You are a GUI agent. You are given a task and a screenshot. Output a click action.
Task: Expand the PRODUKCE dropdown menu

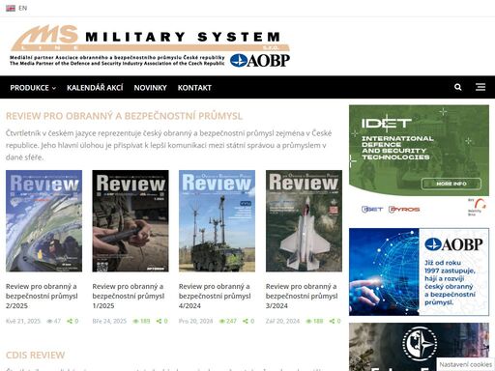(33, 88)
